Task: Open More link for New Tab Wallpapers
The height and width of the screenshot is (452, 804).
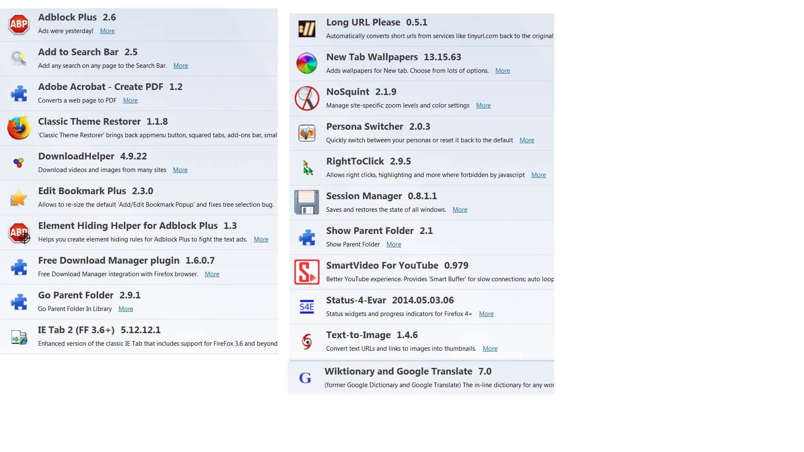Action: click(x=502, y=71)
